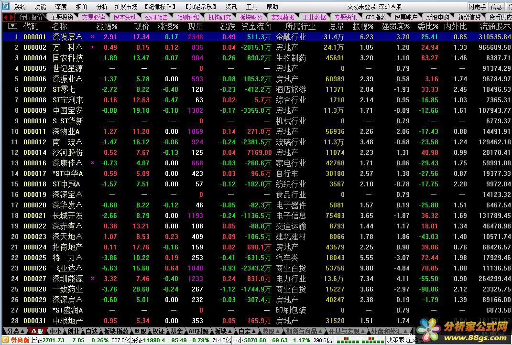Image resolution: width=512 pixels, height=345 pixels.
Task: Switch to the 新增信贷 tab
Action: [469, 17]
